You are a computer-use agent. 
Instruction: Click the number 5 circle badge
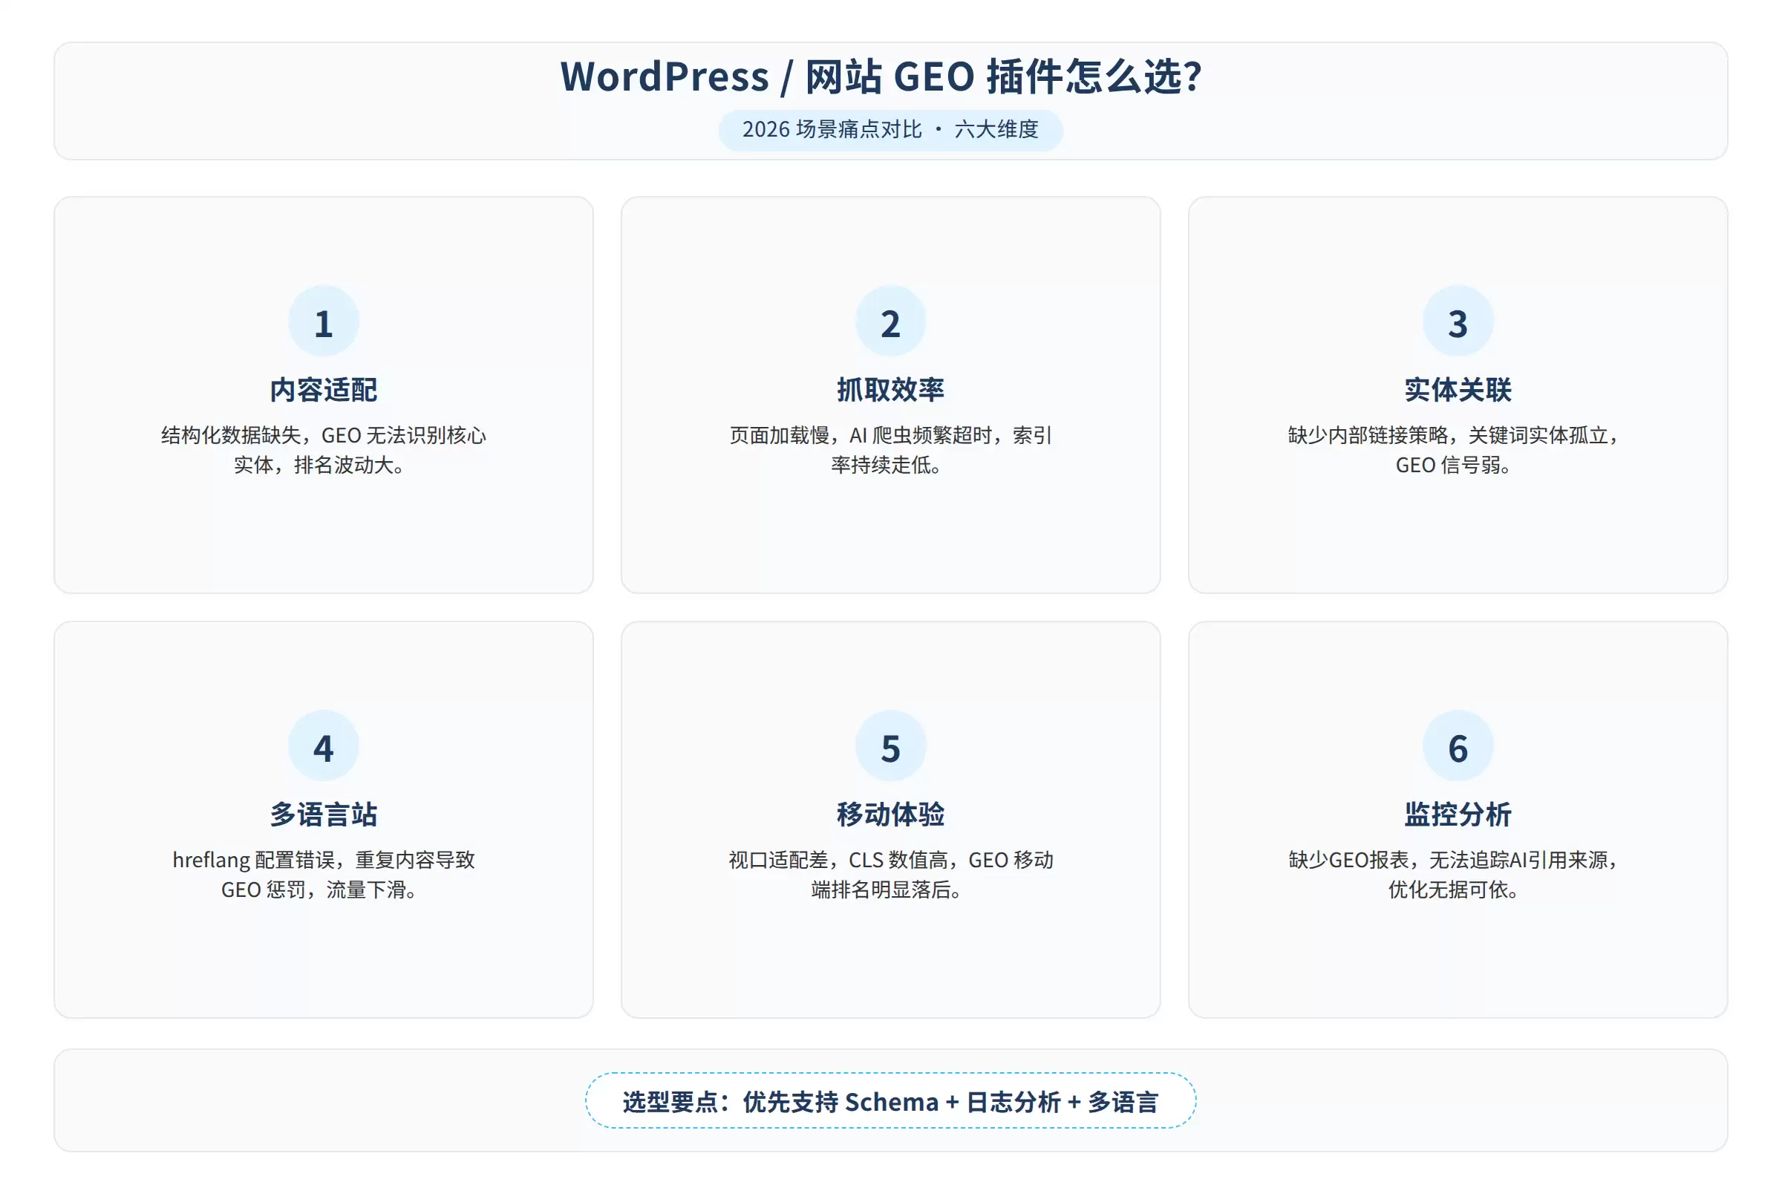pos(891,746)
